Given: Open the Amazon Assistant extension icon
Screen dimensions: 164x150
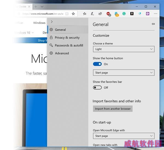Looking at the screenshot, I should click(132, 14).
